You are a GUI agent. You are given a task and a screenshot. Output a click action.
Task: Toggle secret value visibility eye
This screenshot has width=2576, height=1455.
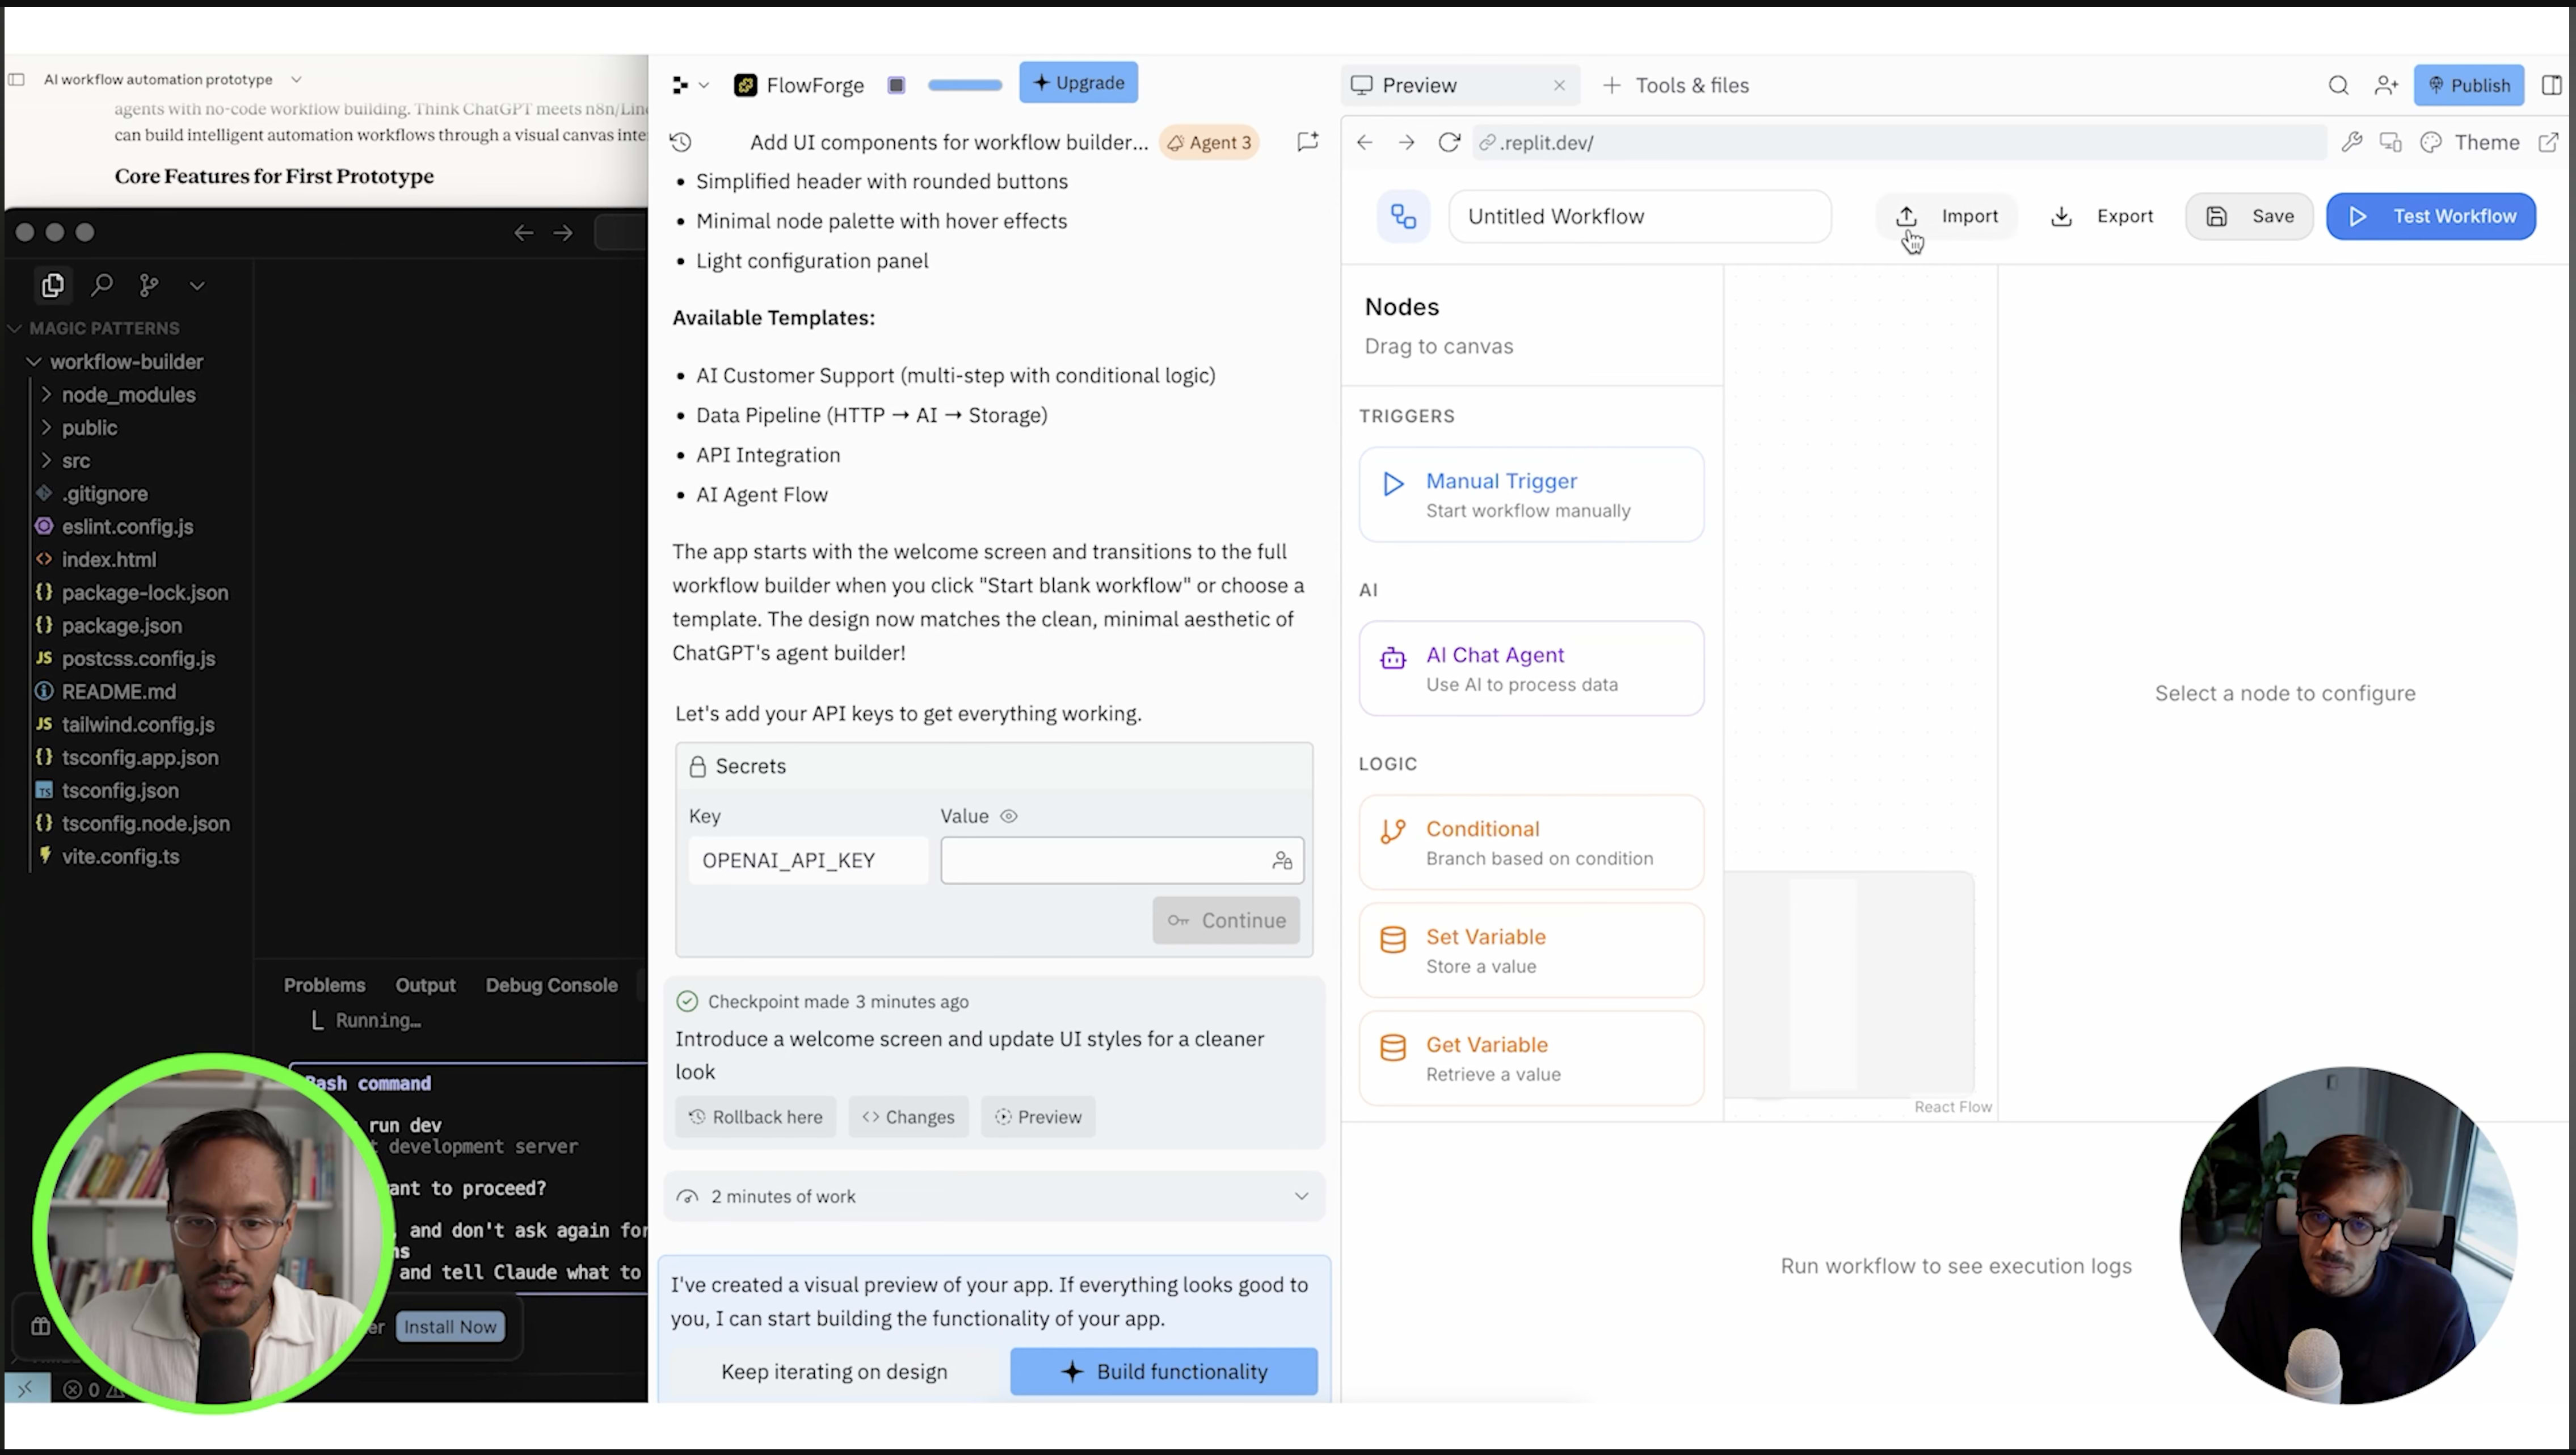pos(1009,816)
